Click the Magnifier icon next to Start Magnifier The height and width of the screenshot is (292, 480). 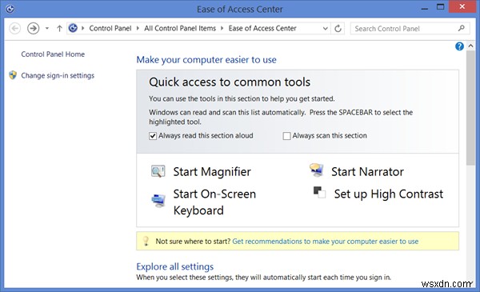pos(158,171)
